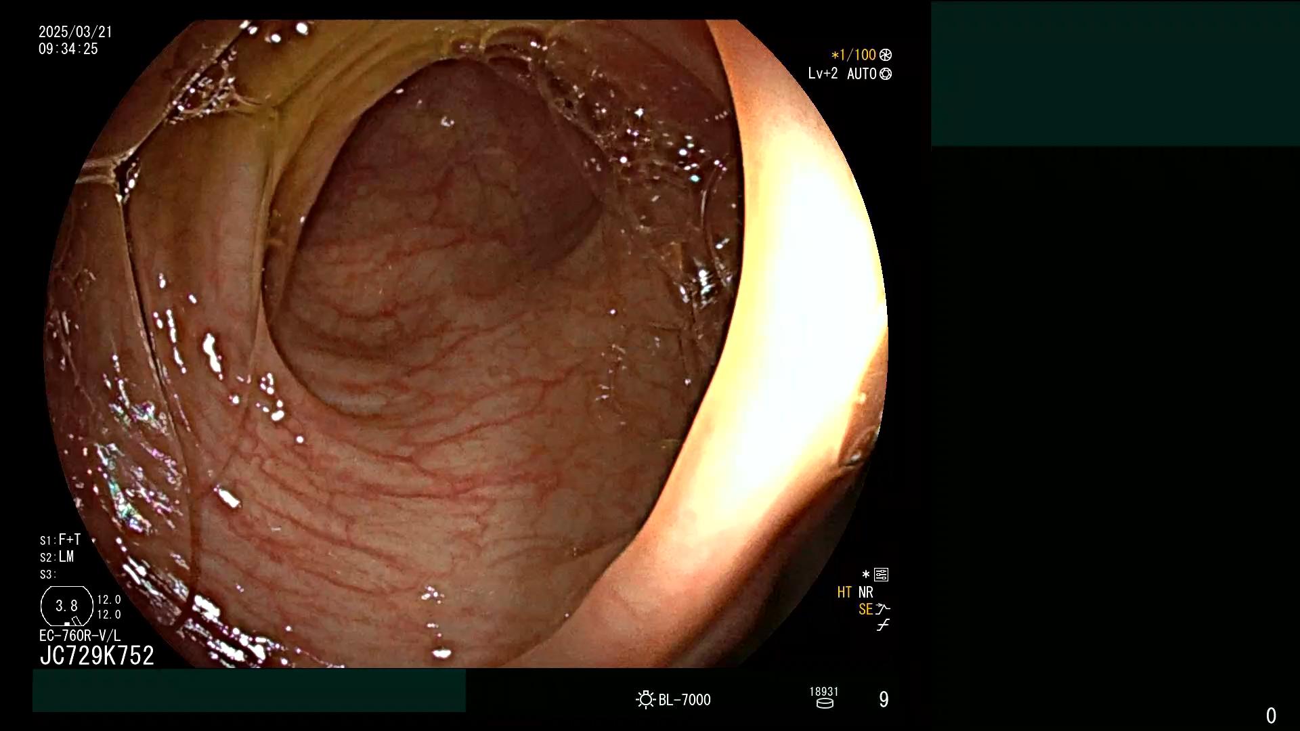Click the masked patient info bar under the image

(249, 690)
